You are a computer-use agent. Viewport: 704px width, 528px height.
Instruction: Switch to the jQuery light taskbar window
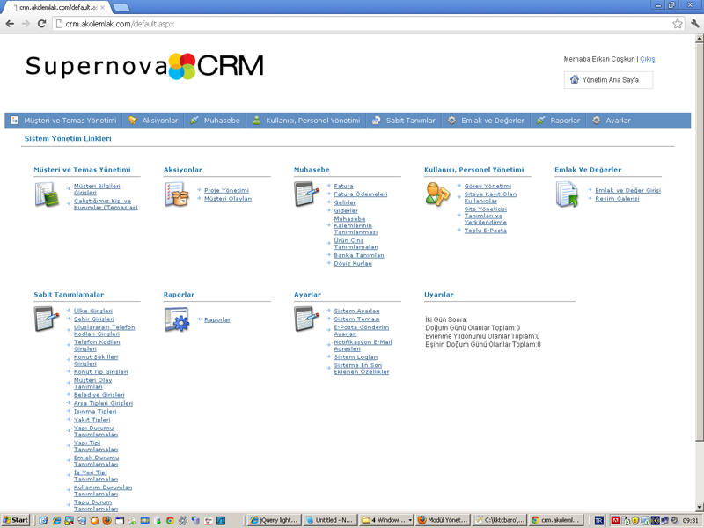tap(274, 520)
